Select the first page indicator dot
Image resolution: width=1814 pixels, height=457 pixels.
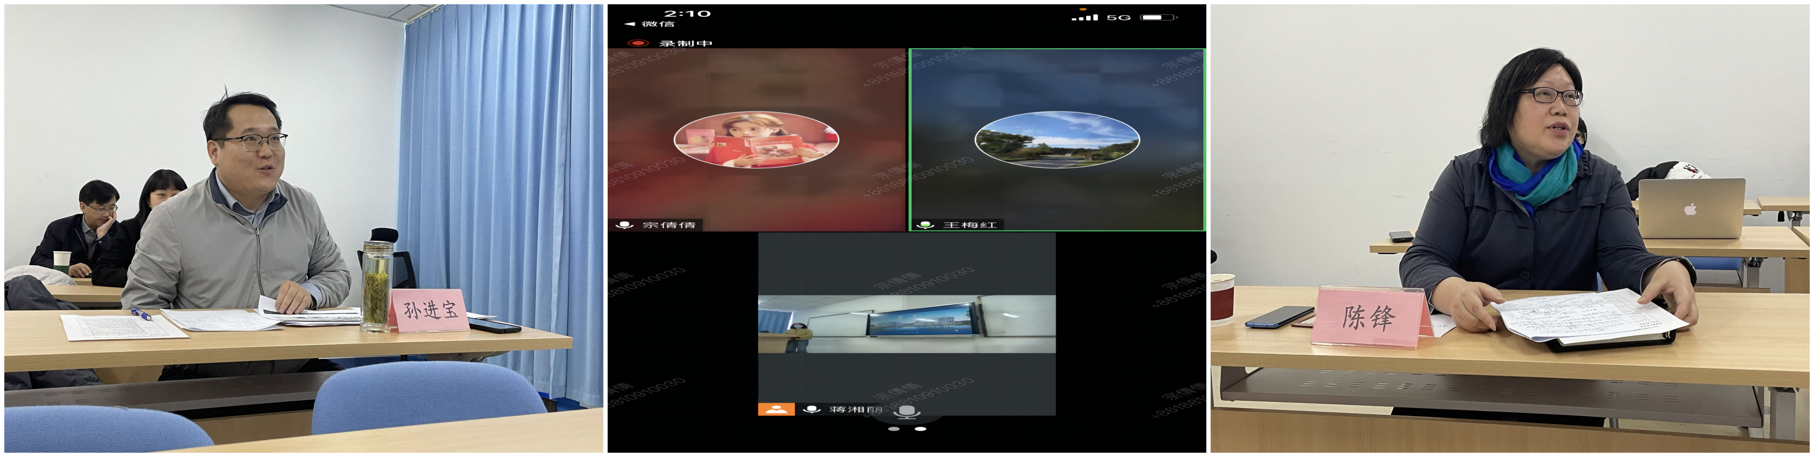click(894, 429)
